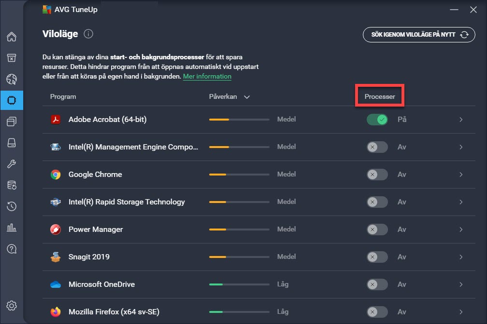Select the Mozilla Firefox (x64 sv-SE) name

click(x=114, y=312)
